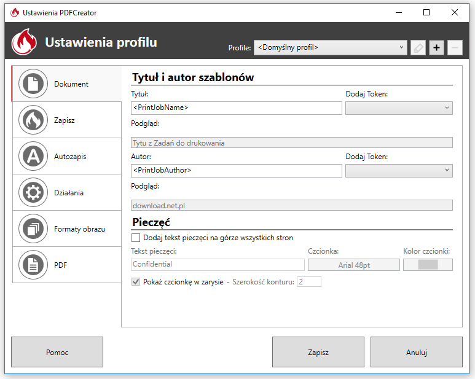Click the bottom Zapisz save button
Viewport: 475px width, 379px height.
318,352
